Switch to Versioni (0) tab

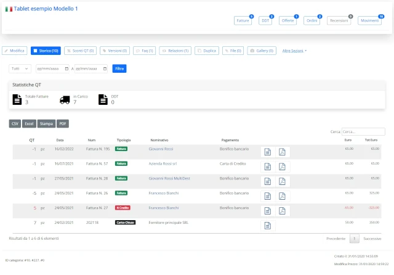tap(115, 51)
